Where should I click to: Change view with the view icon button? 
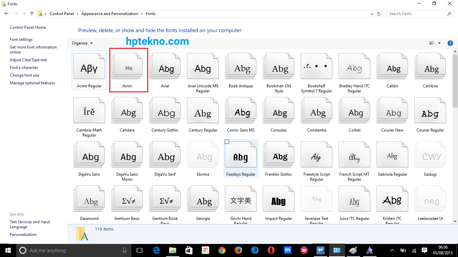432,43
